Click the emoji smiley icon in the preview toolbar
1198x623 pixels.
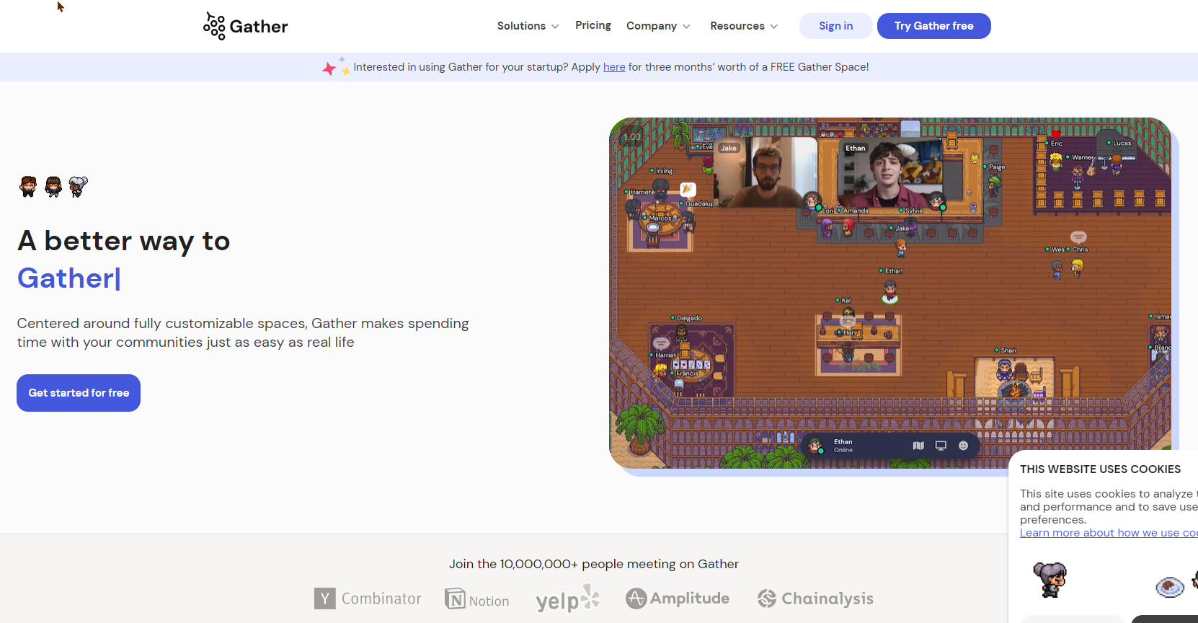(963, 446)
